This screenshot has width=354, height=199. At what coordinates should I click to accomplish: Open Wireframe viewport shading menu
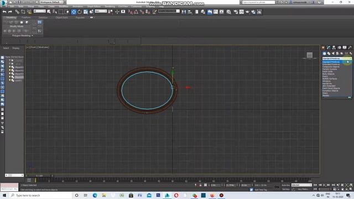pos(43,47)
